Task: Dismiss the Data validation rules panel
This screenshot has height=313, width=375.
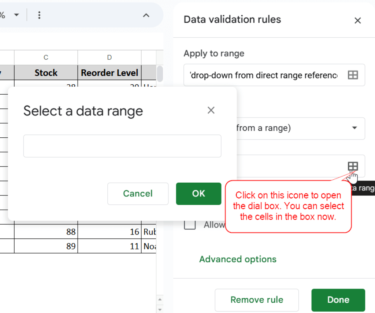Action: pos(358,20)
